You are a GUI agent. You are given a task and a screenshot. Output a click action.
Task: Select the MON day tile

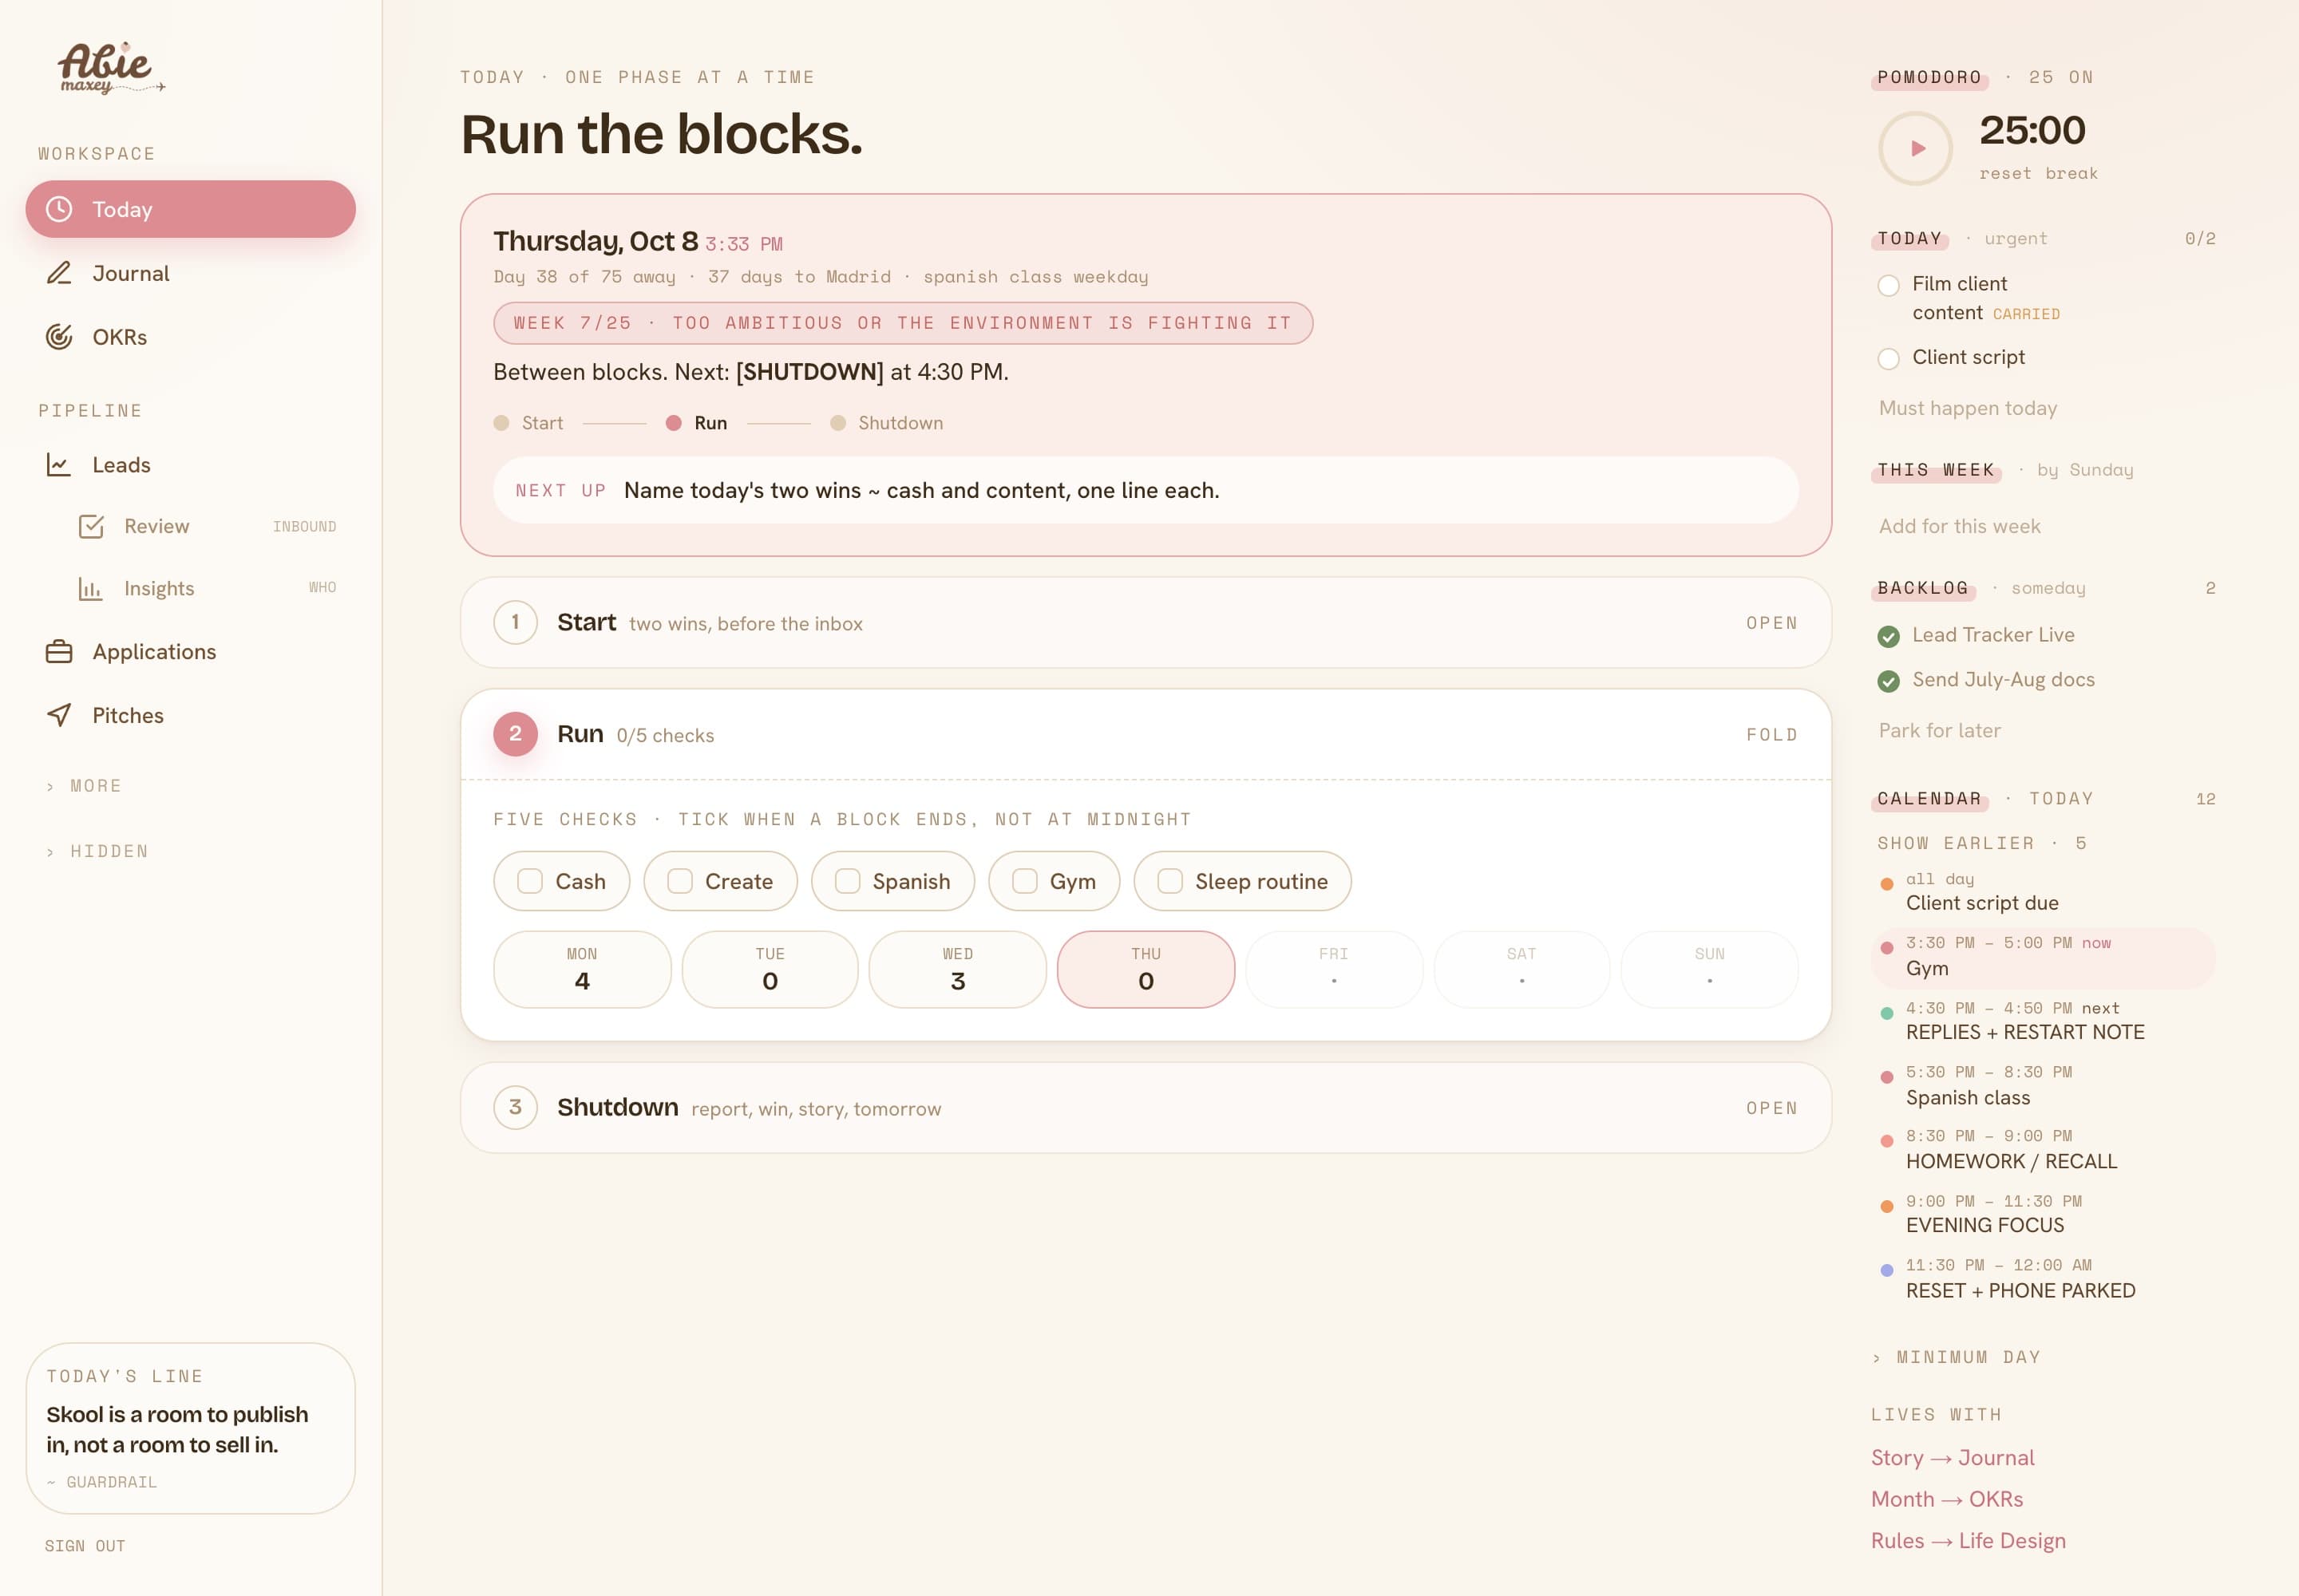[x=582, y=969]
